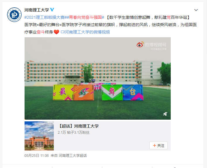Open 河南理工大学 profile avatar

(x=14, y=15)
